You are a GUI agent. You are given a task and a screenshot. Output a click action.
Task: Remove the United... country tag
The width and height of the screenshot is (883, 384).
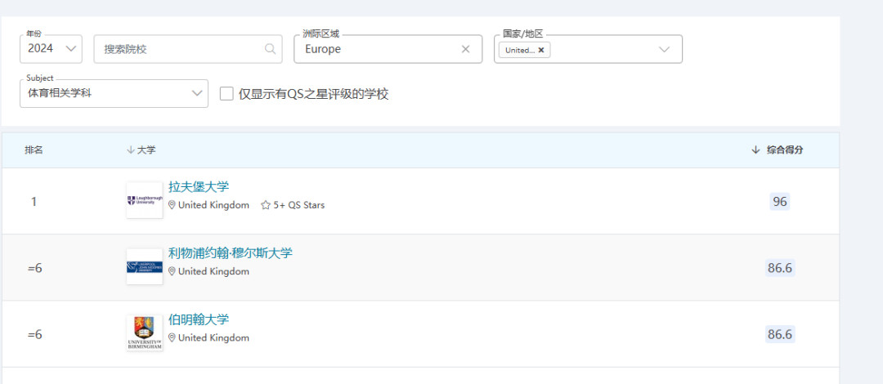tap(541, 50)
